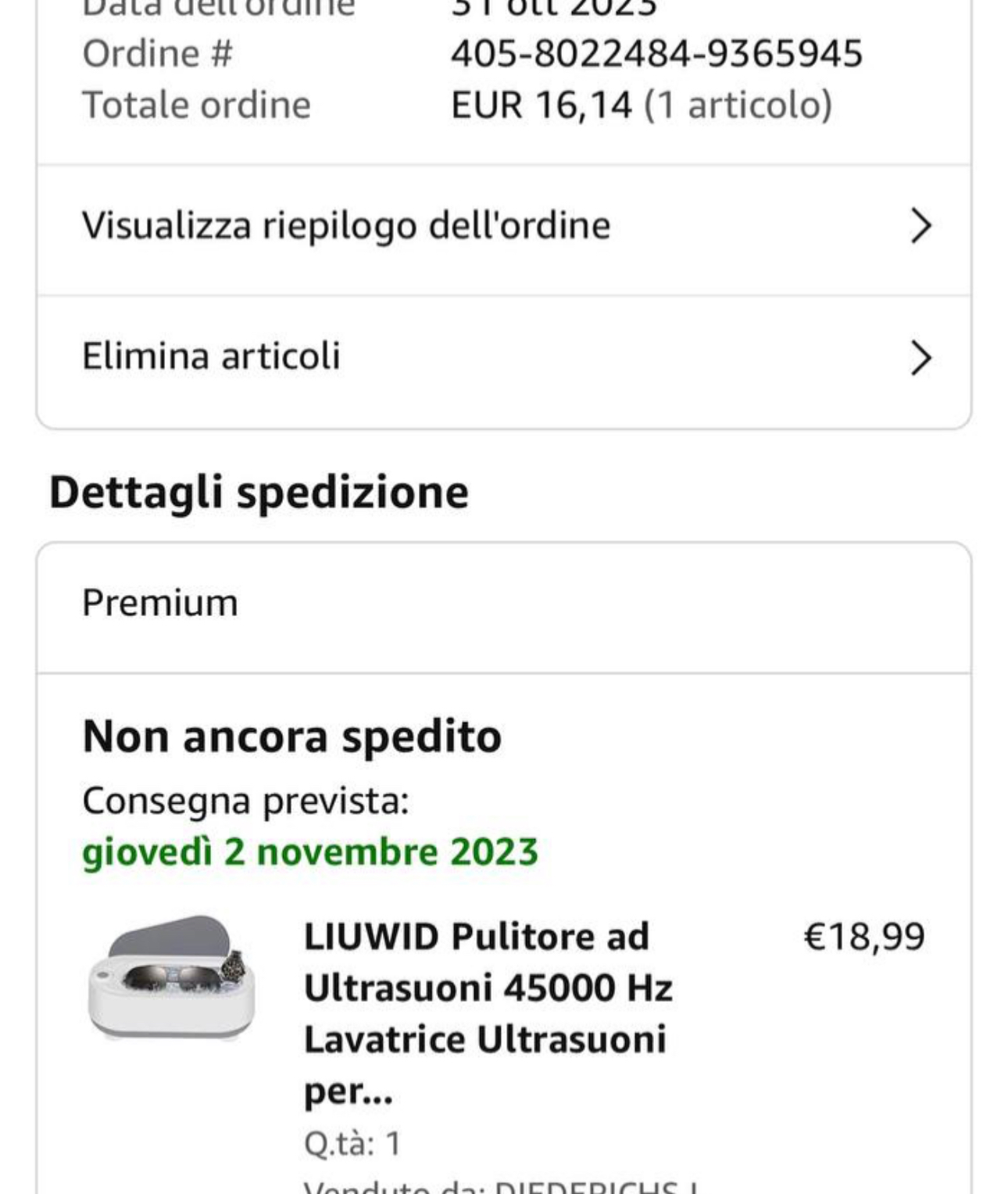Tap the ultrasonic cleaner product thumbnail
Image resolution: width=1008 pixels, height=1194 pixels.
click(x=172, y=977)
